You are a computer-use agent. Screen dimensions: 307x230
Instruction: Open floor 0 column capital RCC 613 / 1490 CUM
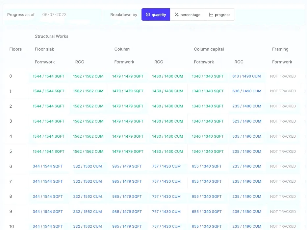pos(246,76)
